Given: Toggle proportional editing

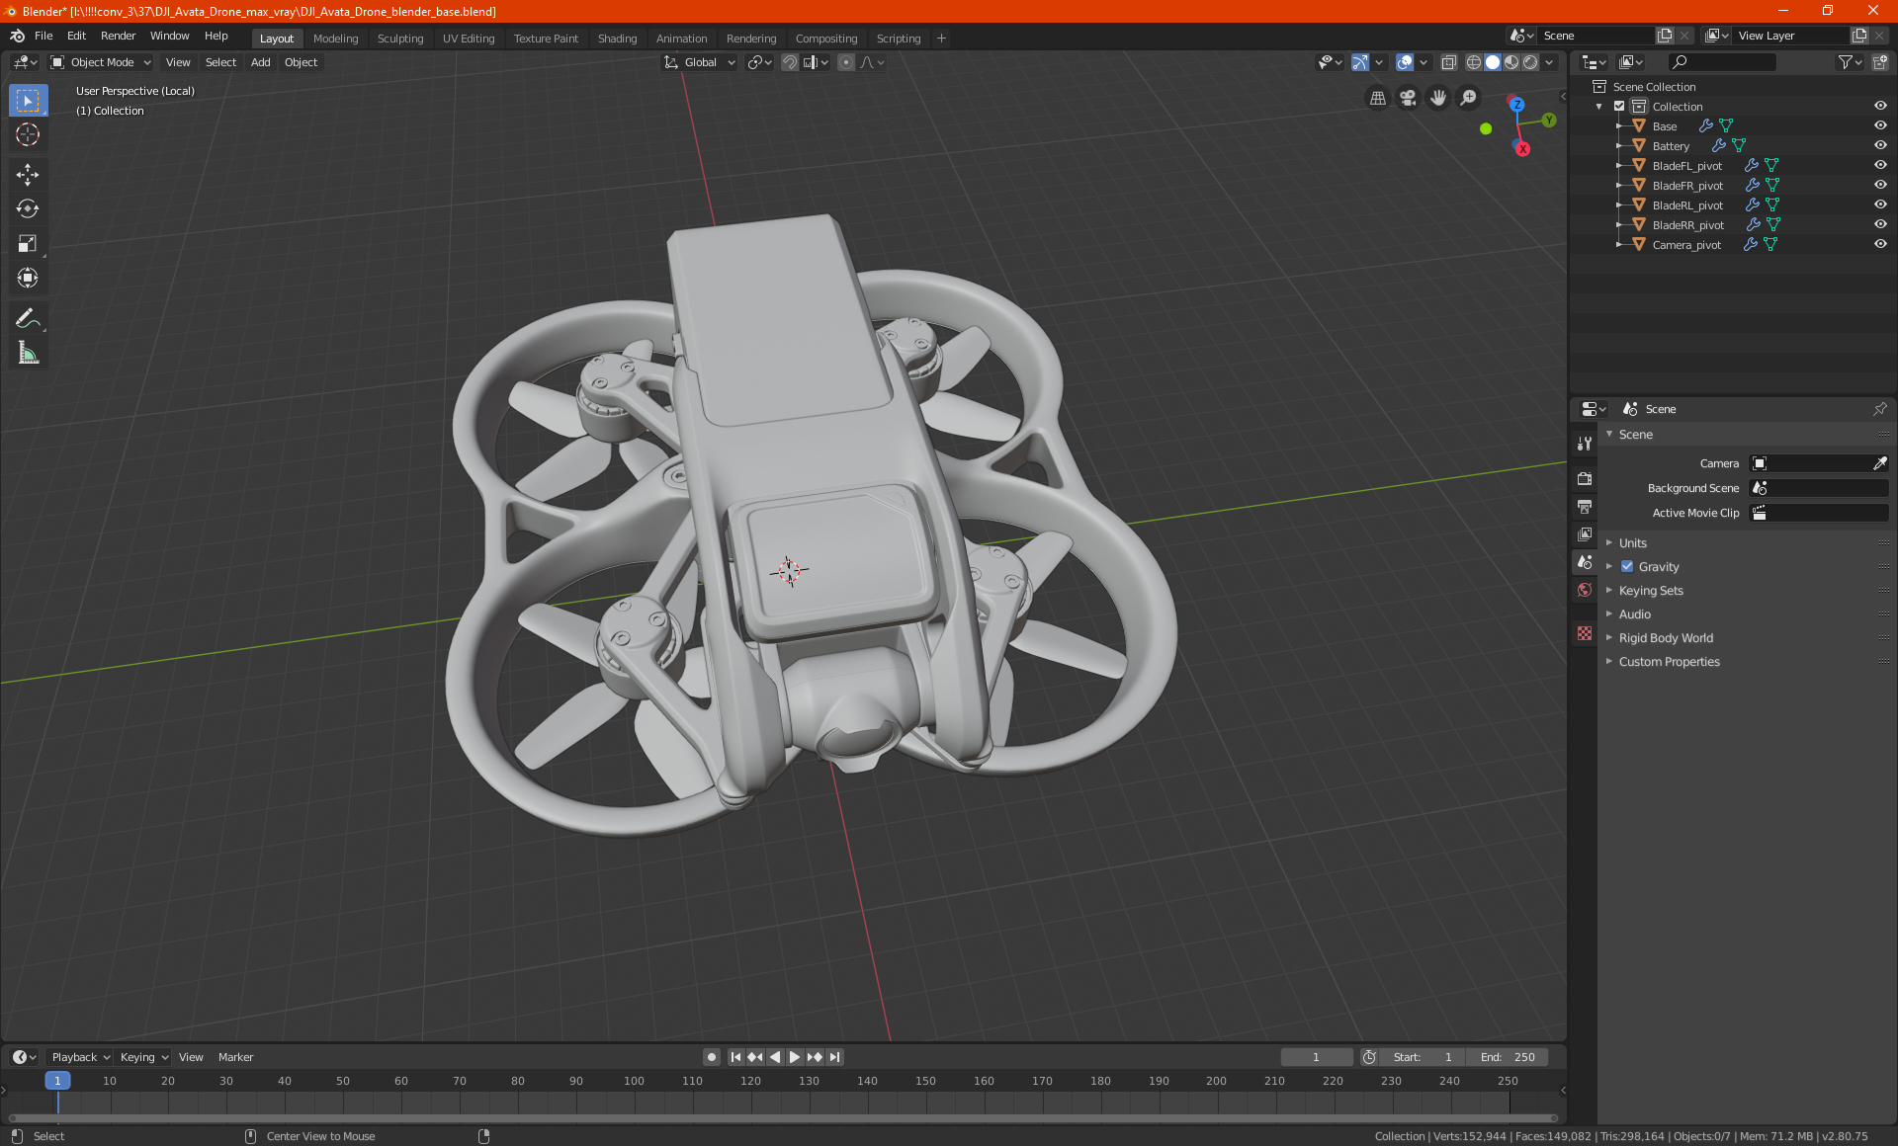Looking at the screenshot, I should (846, 62).
